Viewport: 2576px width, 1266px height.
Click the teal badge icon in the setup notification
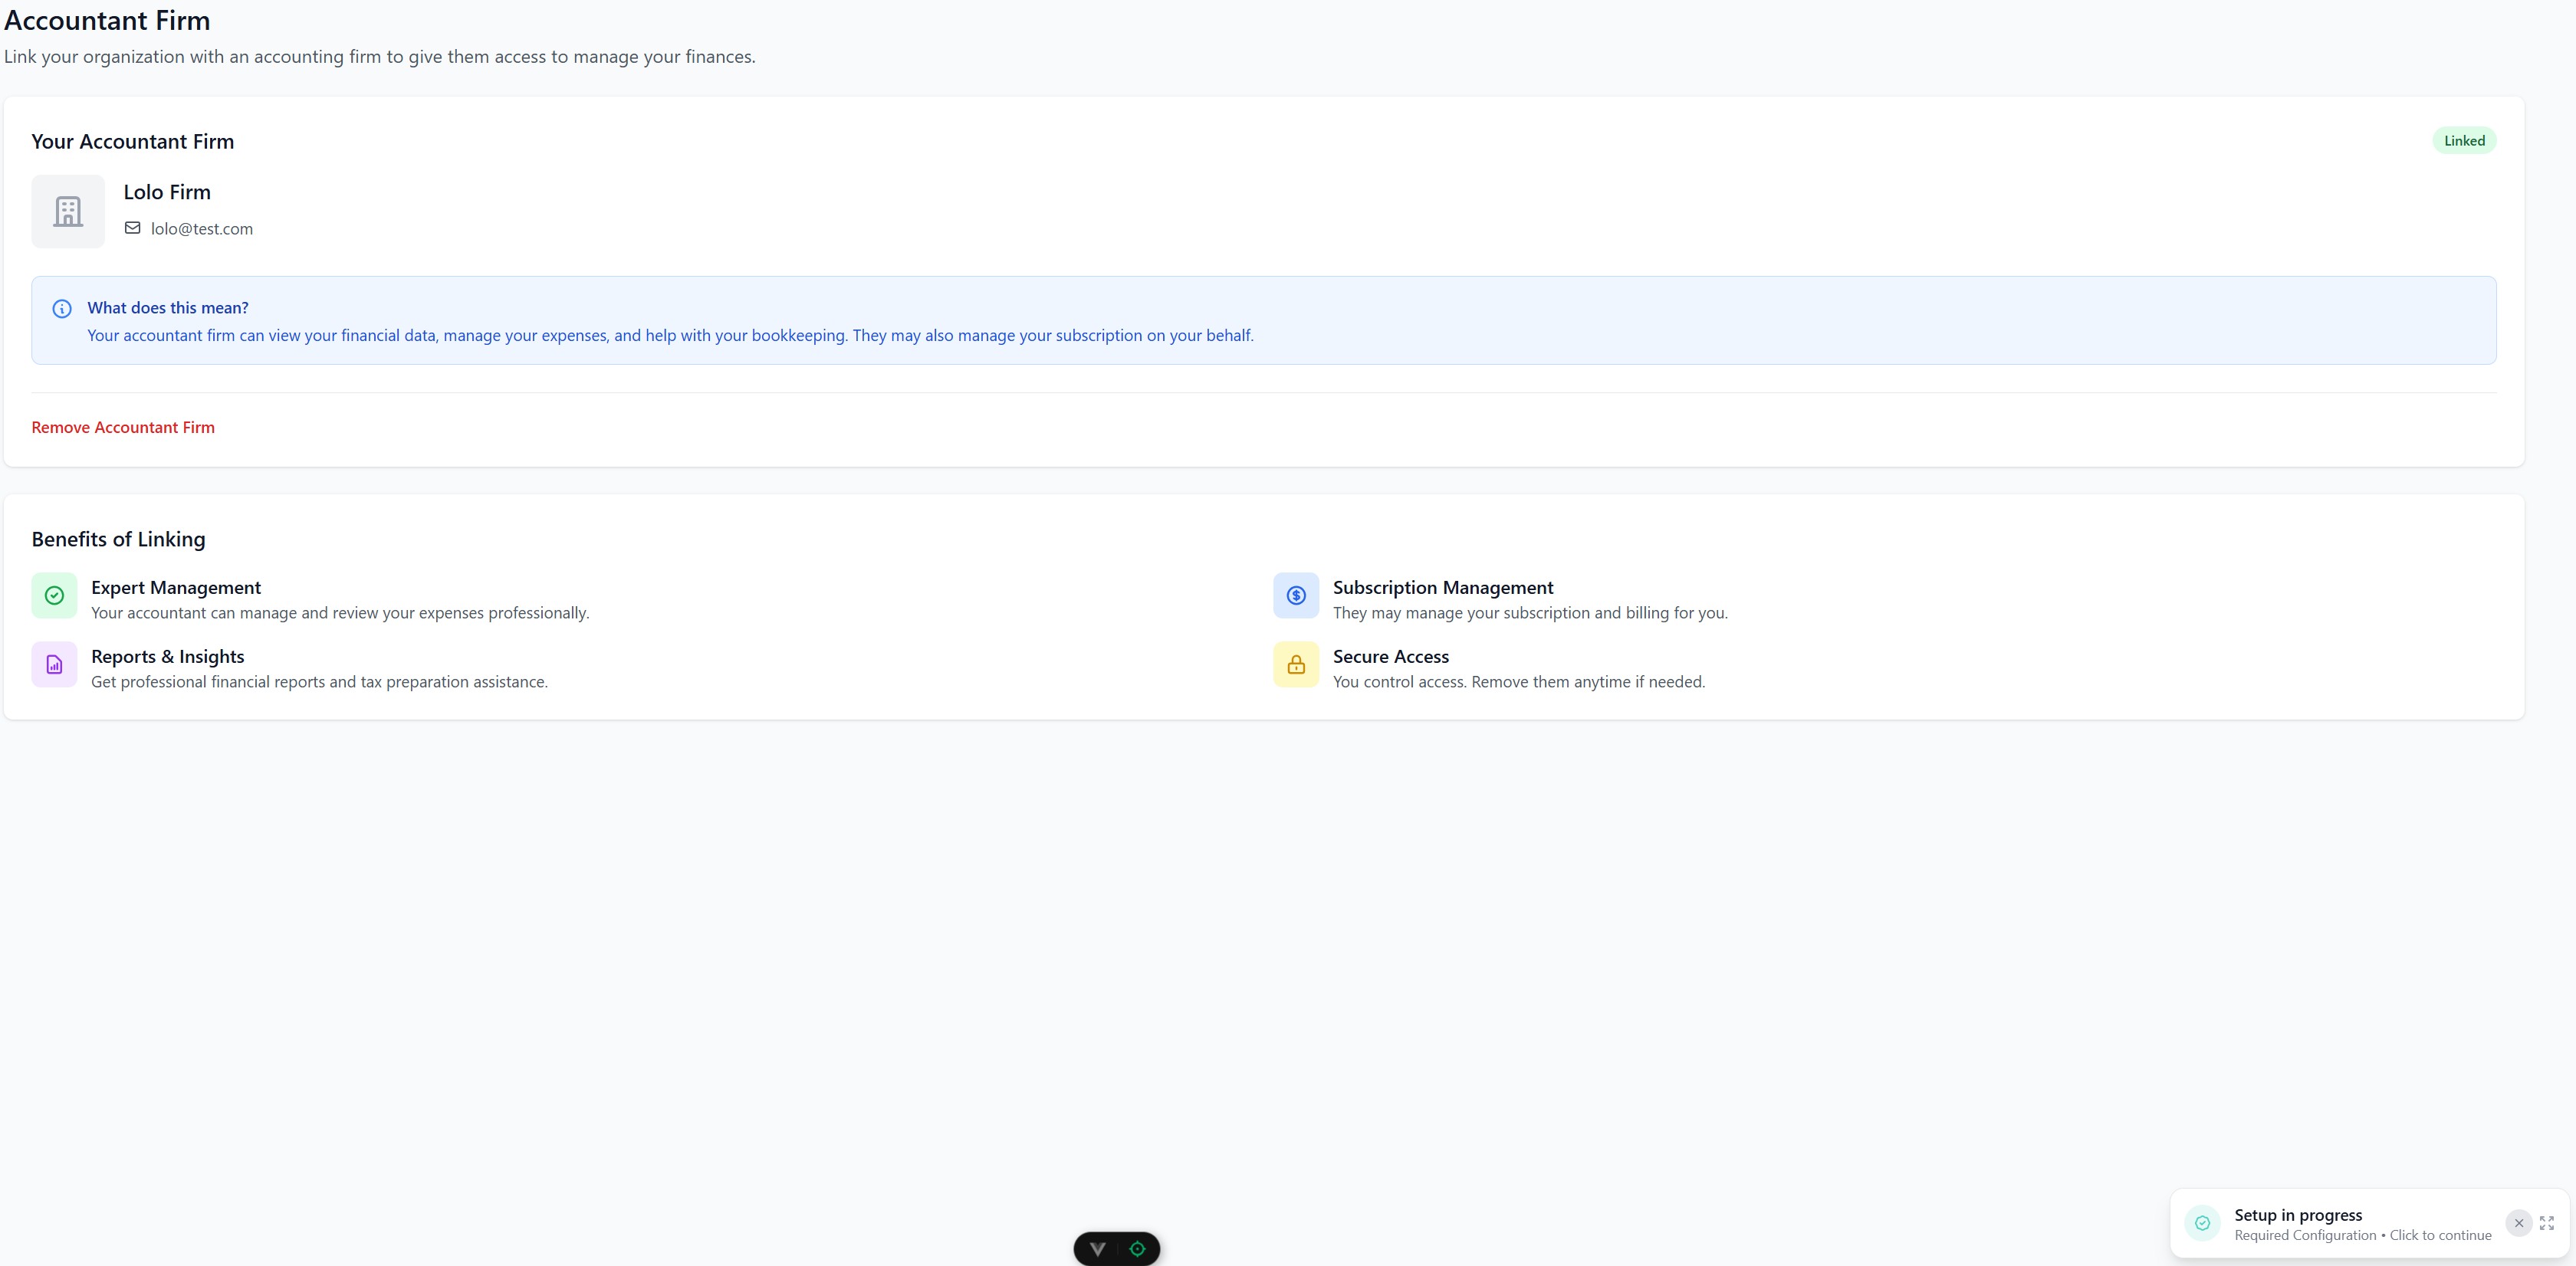click(x=2203, y=1223)
